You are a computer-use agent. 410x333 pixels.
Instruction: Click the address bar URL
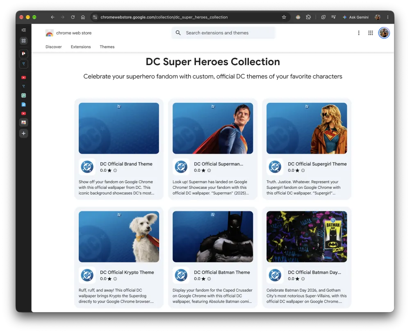tap(164, 17)
